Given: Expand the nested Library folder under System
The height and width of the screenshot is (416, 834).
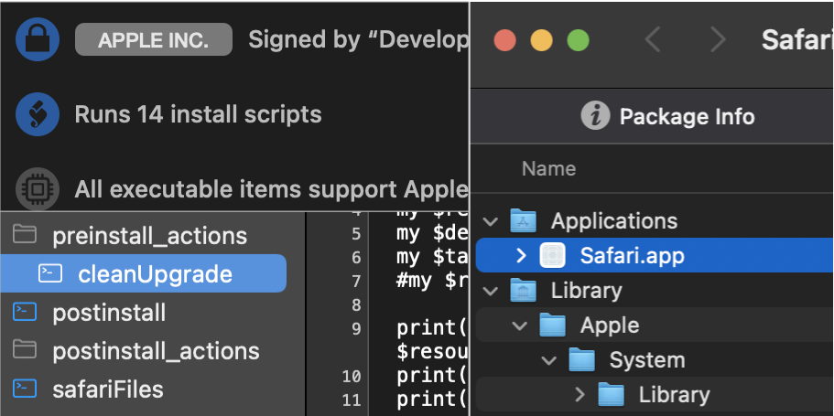Looking at the screenshot, I should (579, 395).
